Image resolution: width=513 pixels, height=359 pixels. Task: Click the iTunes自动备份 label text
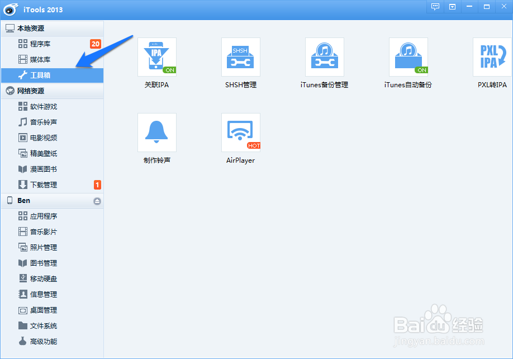[x=408, y=85]
